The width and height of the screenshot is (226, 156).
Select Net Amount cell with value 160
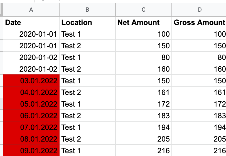144,69
